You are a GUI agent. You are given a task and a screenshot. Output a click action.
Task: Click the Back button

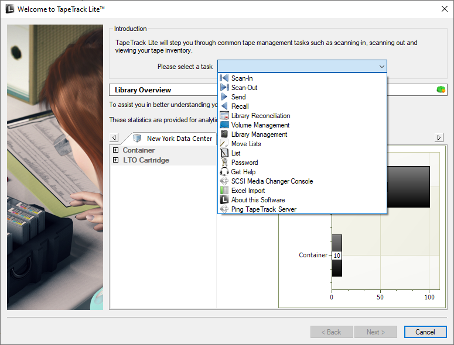[x=332, y=332]
